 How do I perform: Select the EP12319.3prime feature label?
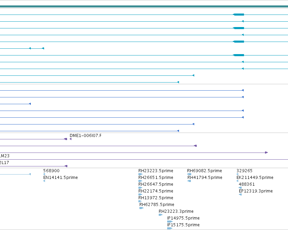click(256, 191)
